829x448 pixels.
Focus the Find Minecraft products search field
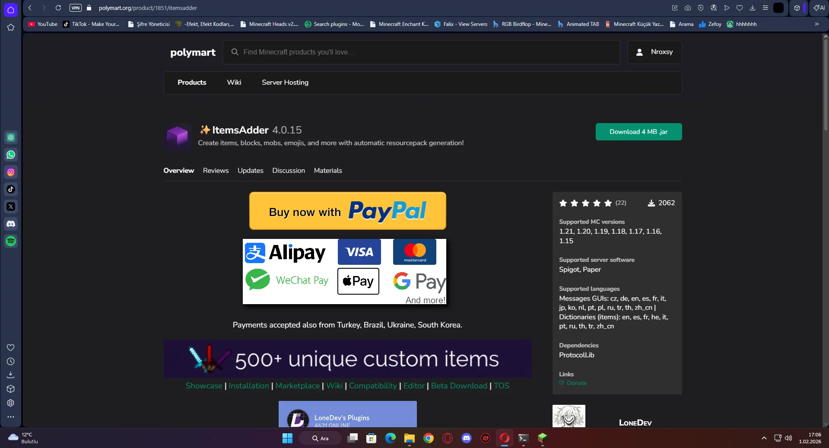pos(421,52)
